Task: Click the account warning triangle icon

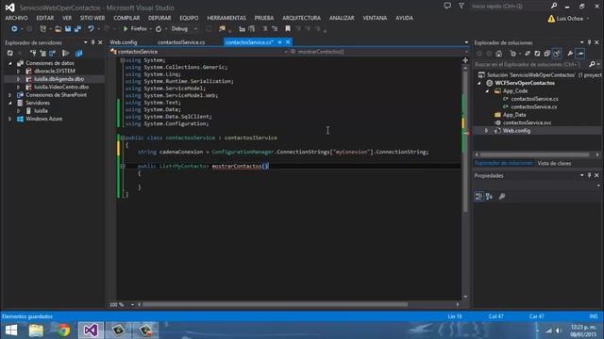Action: [551, 19]
